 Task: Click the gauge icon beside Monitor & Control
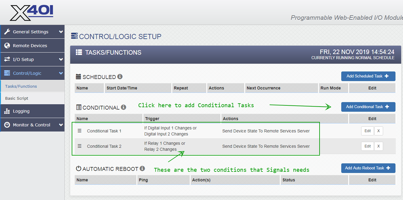click(7, 125)
